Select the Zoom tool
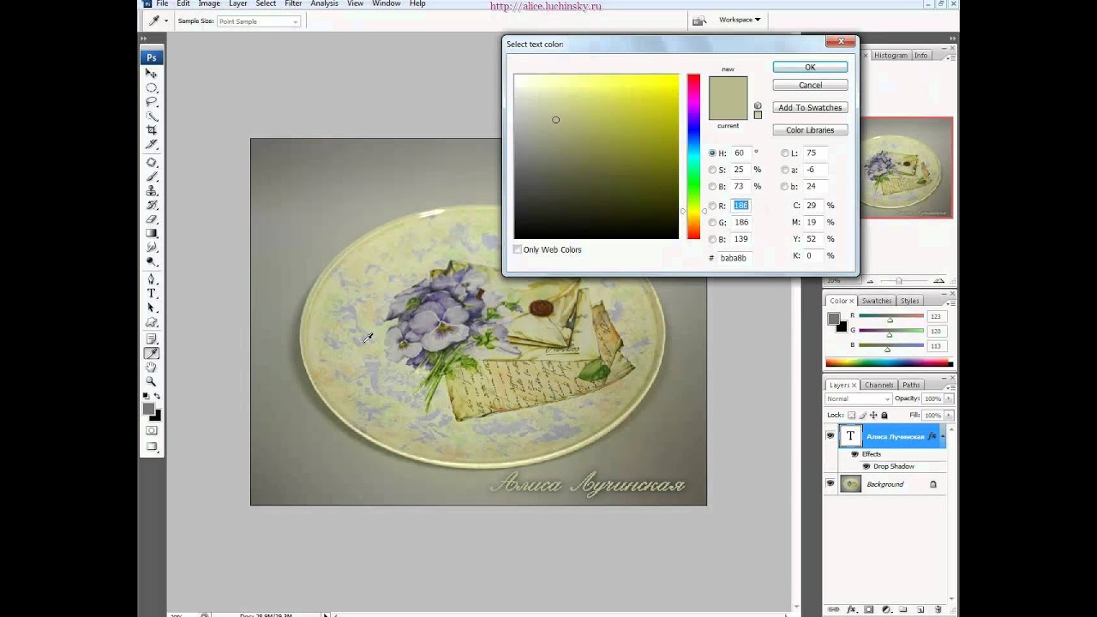1097x617 pixels. [152, 381]
